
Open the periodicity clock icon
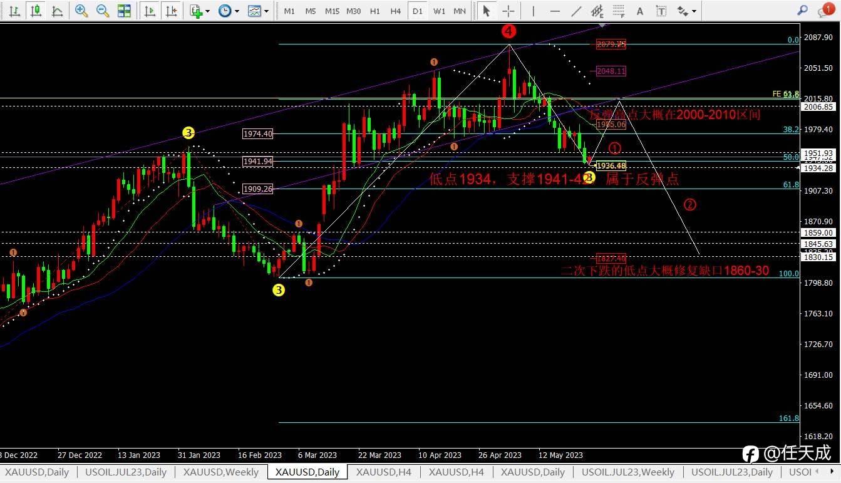click(224, 11)
